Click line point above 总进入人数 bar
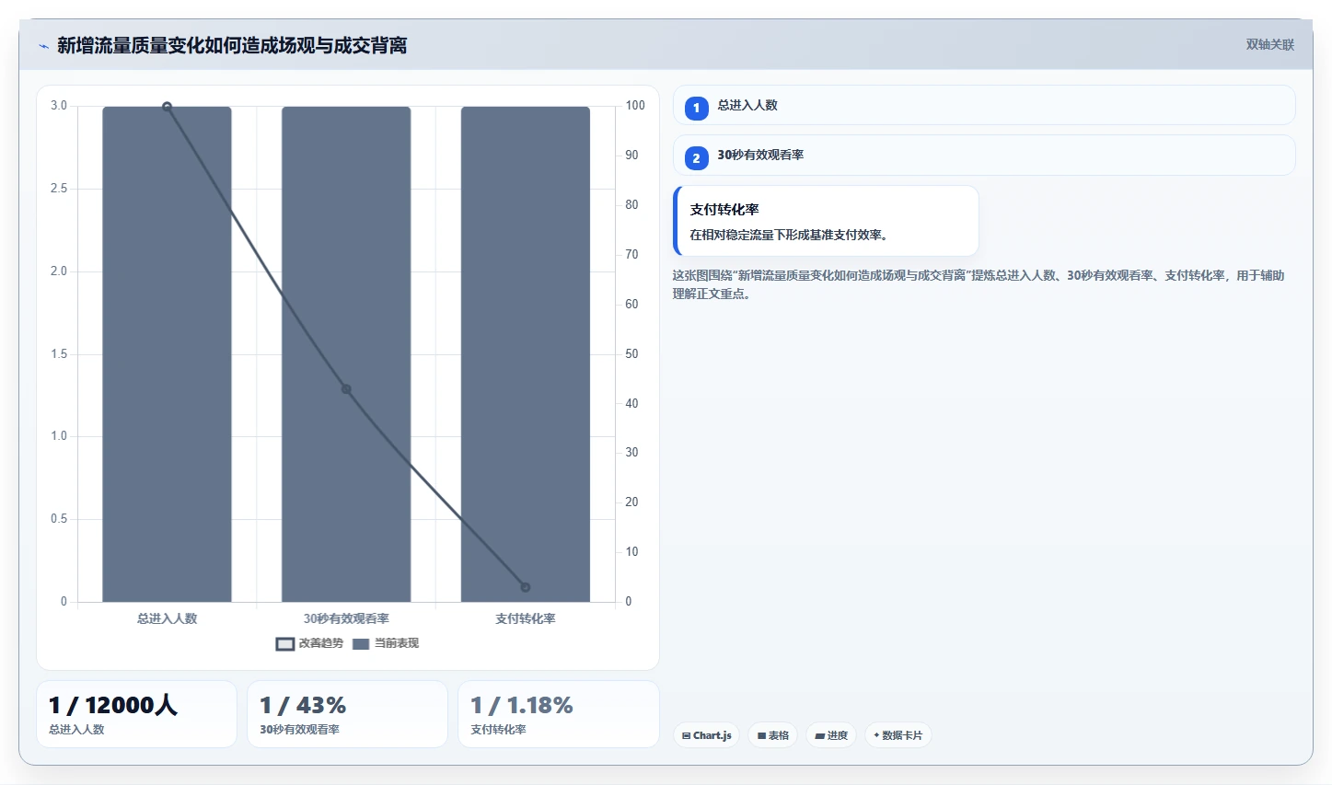The image size is (1332, 785). pyautogui.click(x=167, y=107)
